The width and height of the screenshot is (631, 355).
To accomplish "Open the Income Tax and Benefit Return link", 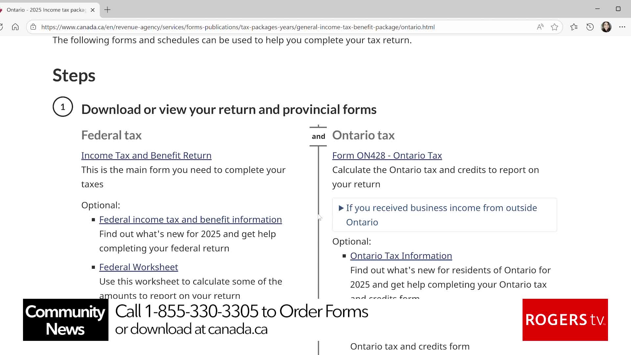I will [146, 155].
